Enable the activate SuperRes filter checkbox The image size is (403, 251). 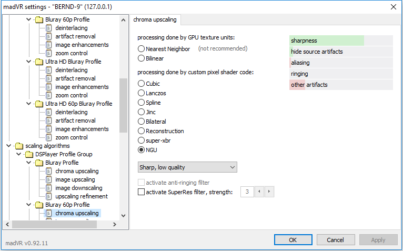tap(141, 192)
